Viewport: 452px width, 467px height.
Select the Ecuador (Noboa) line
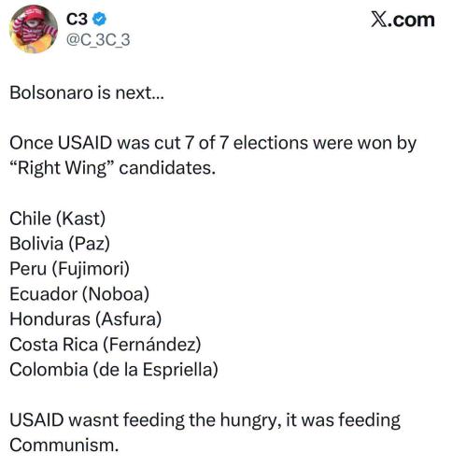[x=79, y=294]
